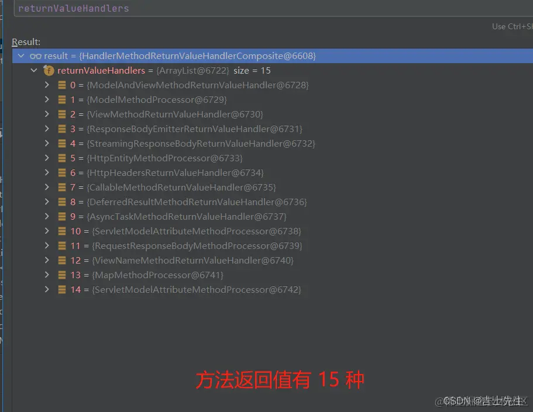The height and width of the screenshot is (412, 533).
Task: Select text {ViewNameMethodReturnValueHandler@6740}
Action: tap(192, 260)
